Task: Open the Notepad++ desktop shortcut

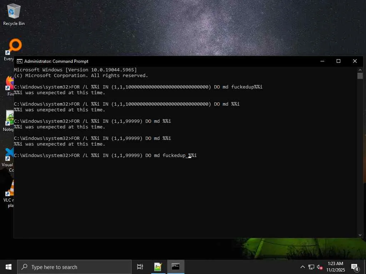Action: (9, 121)
